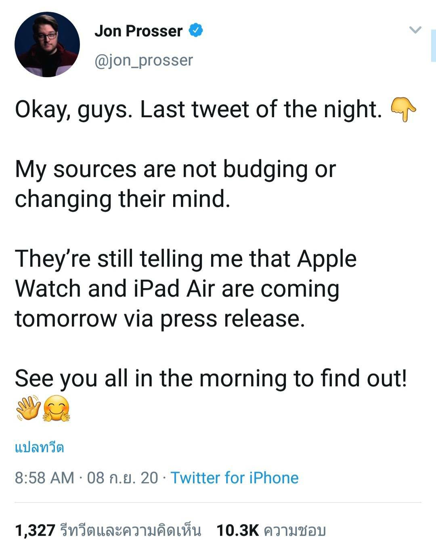Viewport: 436px width, 556px height.
Task: Click the blue scrollbar strip at right edge
Action: 434,45
